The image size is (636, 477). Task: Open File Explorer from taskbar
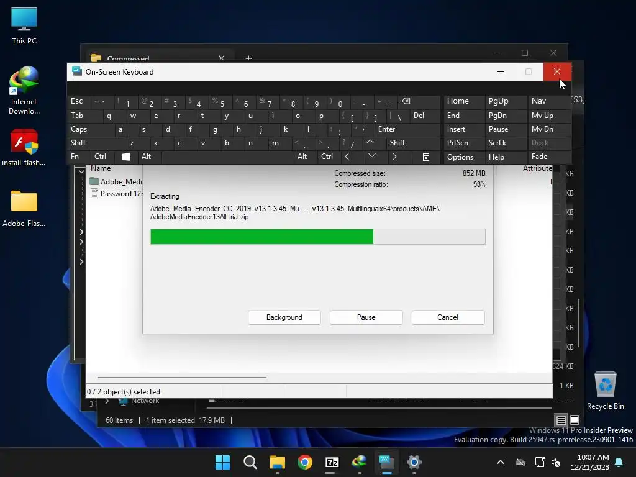(278, 462)
